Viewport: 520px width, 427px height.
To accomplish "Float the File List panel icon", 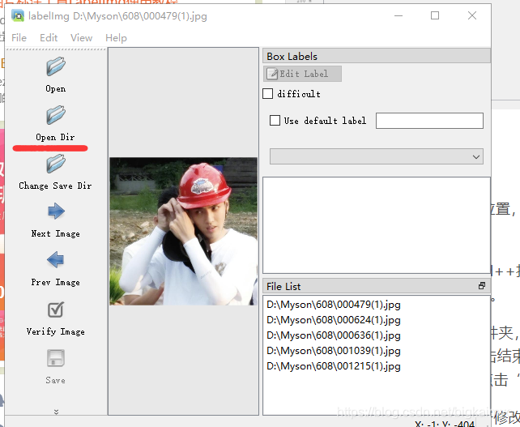I will pos(482,286).
